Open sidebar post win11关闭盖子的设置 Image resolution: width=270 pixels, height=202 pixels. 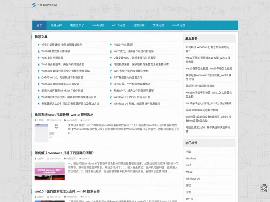pos(208,95)
